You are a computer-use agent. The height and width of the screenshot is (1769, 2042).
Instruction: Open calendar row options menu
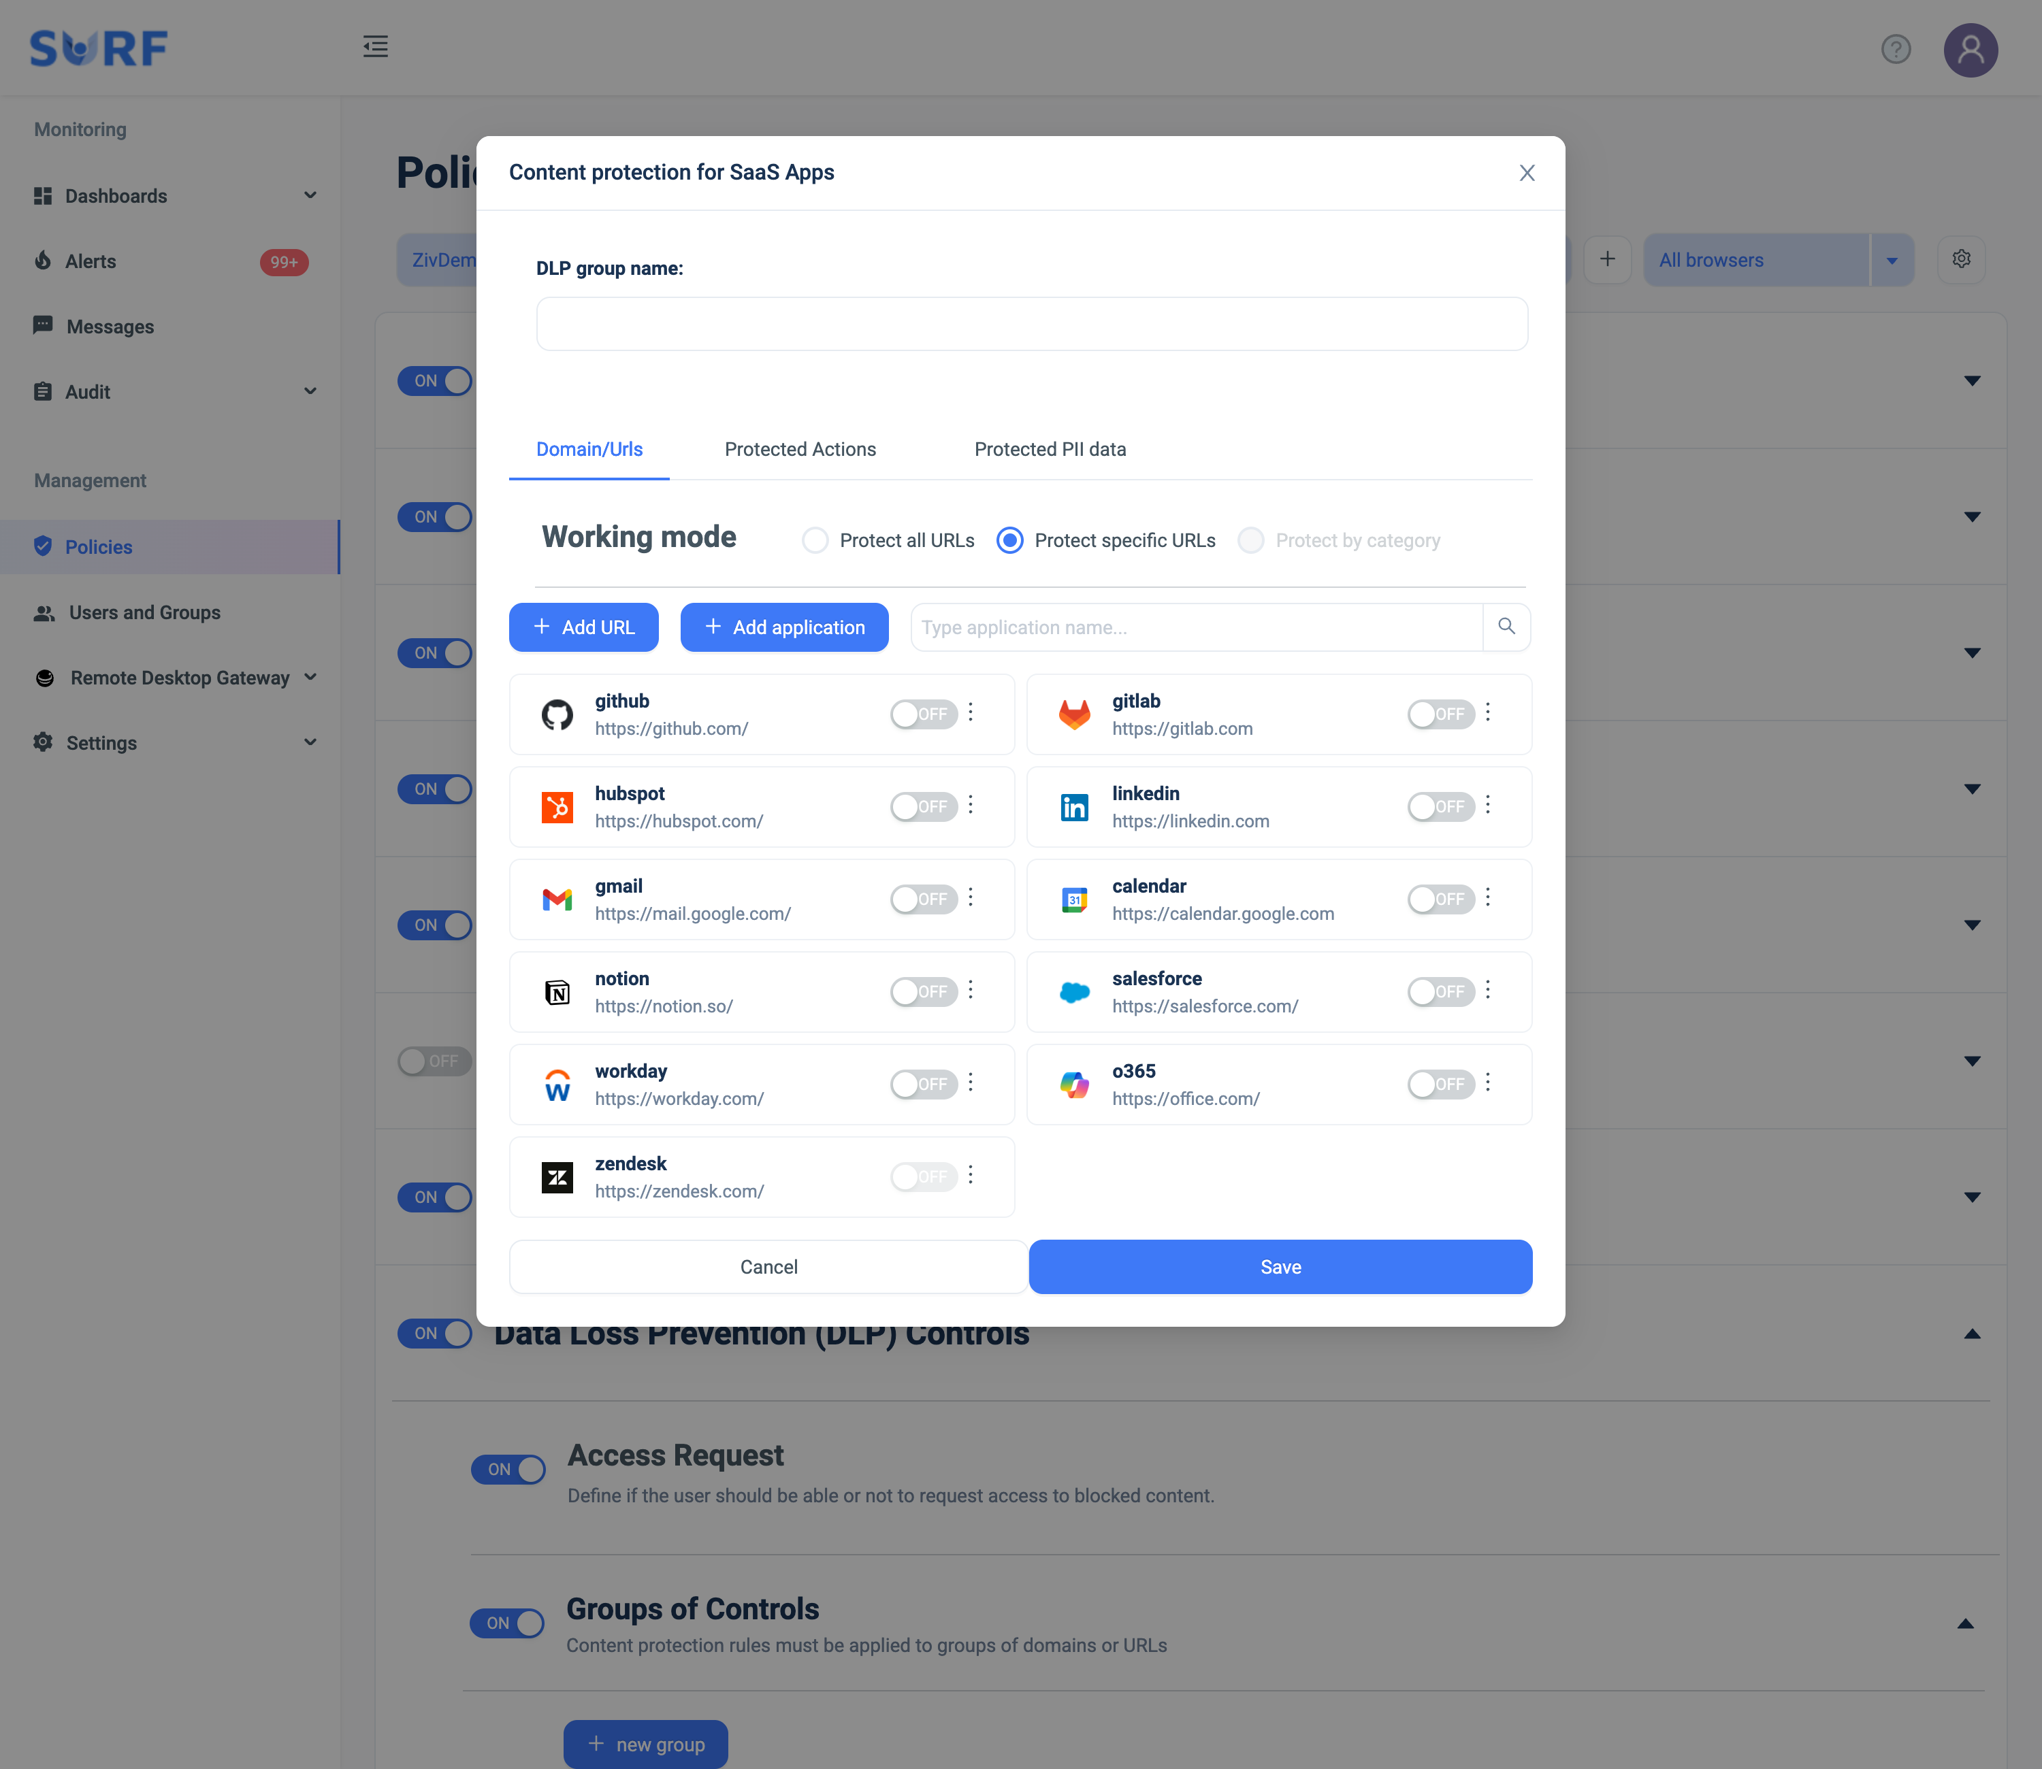1488,897
